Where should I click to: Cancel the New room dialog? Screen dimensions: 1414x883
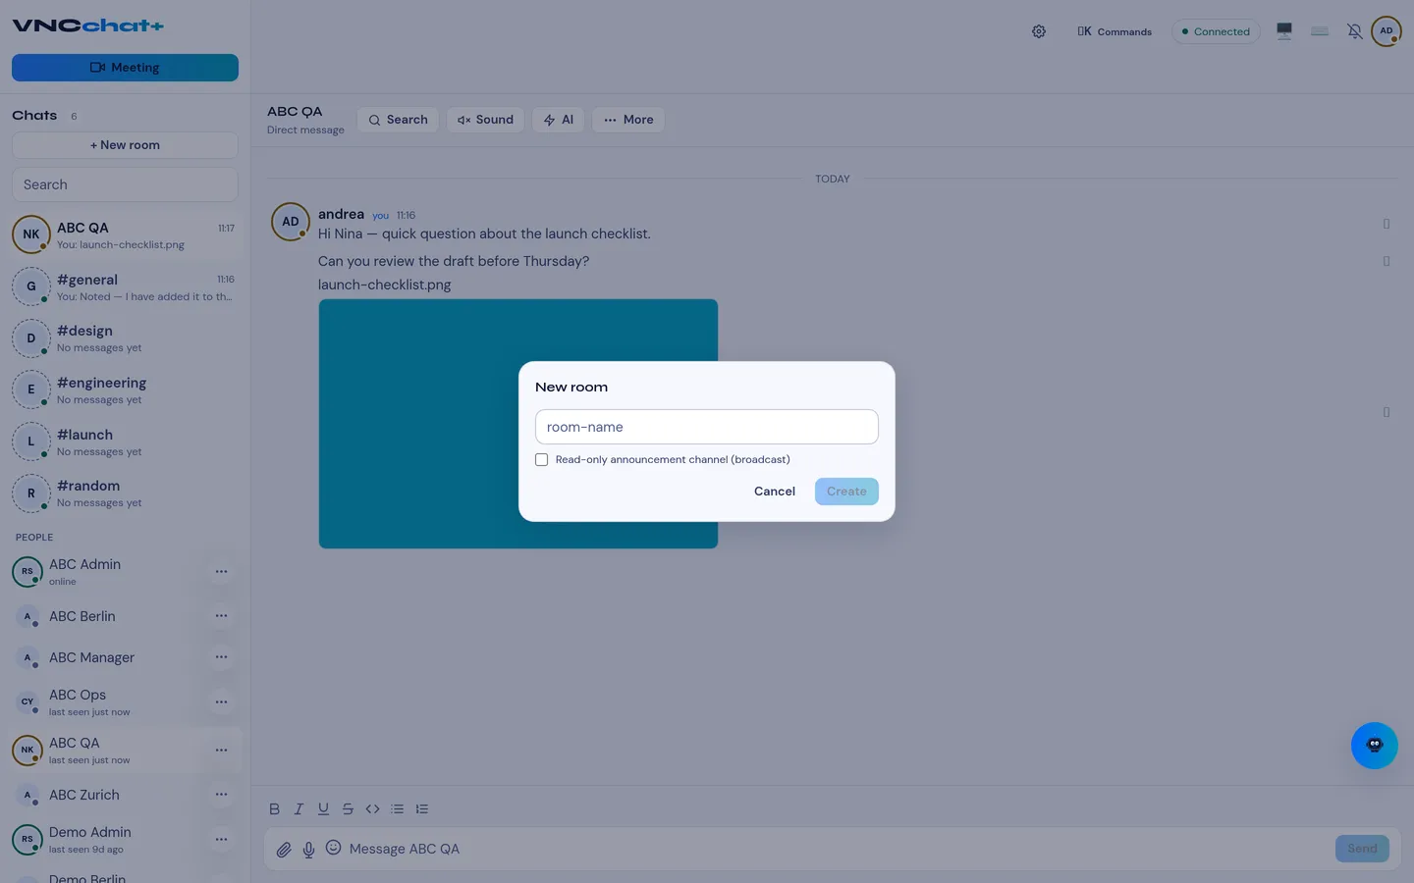[x=775, y=492]
